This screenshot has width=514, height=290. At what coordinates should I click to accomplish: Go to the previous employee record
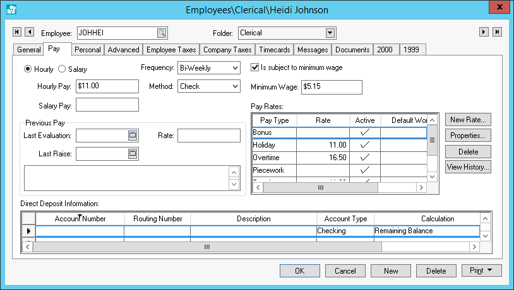30,32
